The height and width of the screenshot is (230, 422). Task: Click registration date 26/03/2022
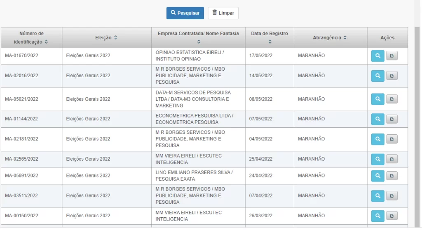(x=261, y=216)
